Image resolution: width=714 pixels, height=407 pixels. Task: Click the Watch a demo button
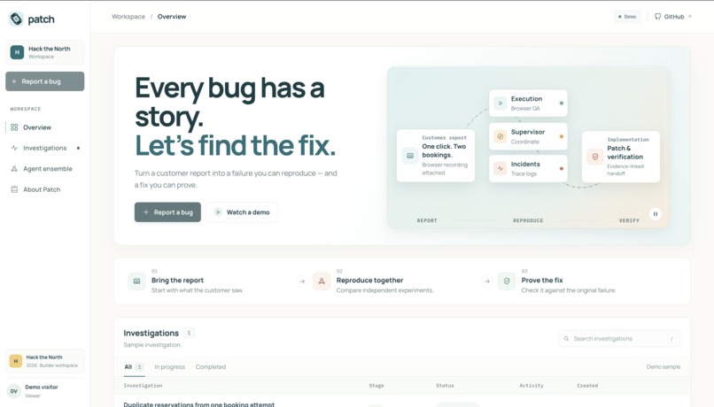[242, 212]
